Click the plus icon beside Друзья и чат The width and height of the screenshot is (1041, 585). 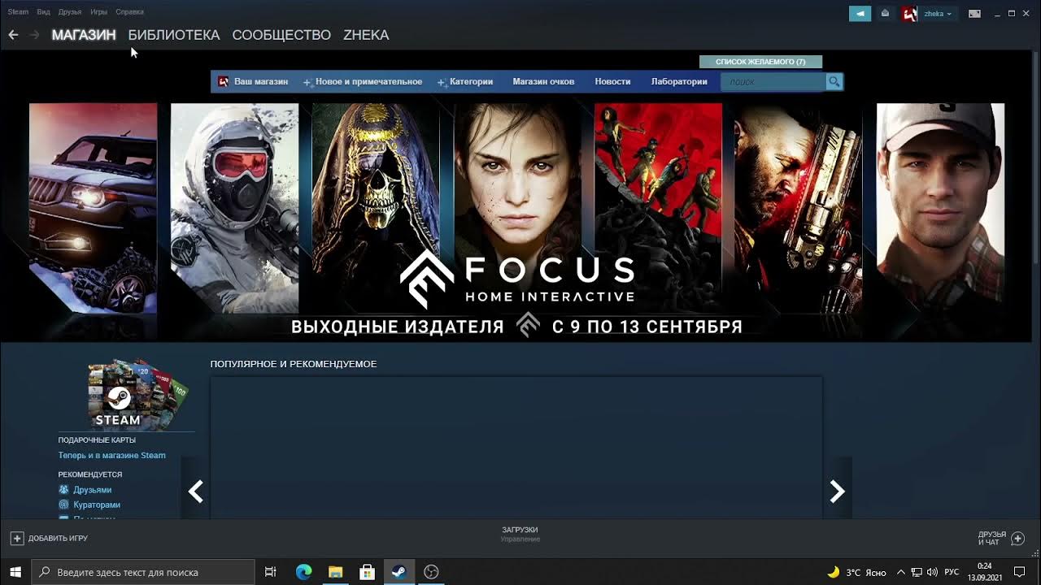[x=1017, y=538]
